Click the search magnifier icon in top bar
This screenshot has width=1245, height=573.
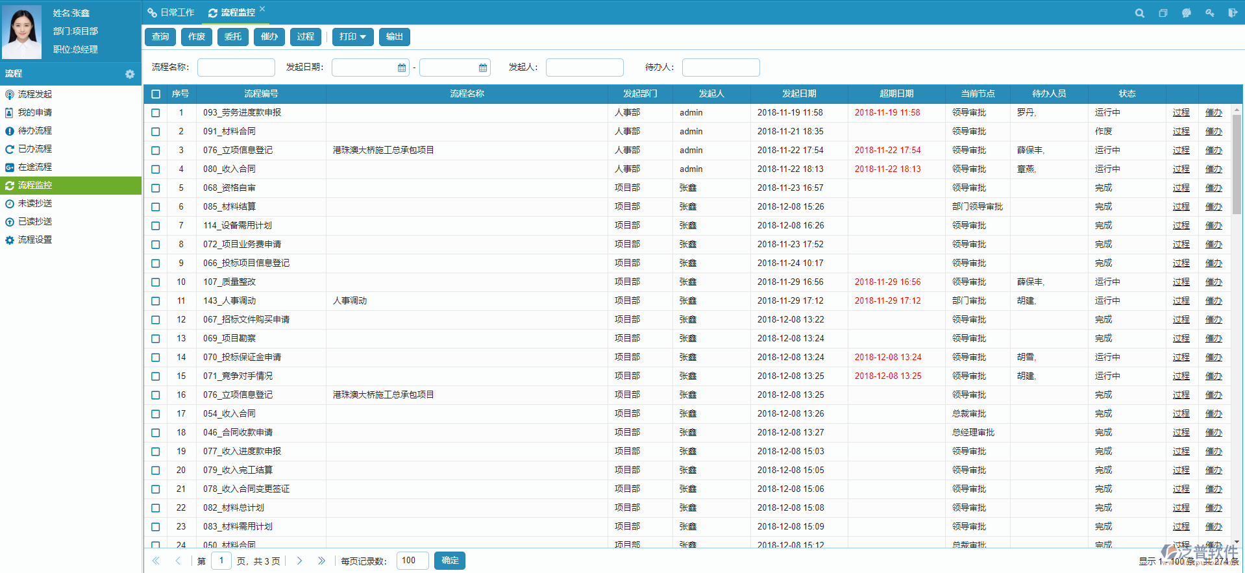(x=1139, y=13)
